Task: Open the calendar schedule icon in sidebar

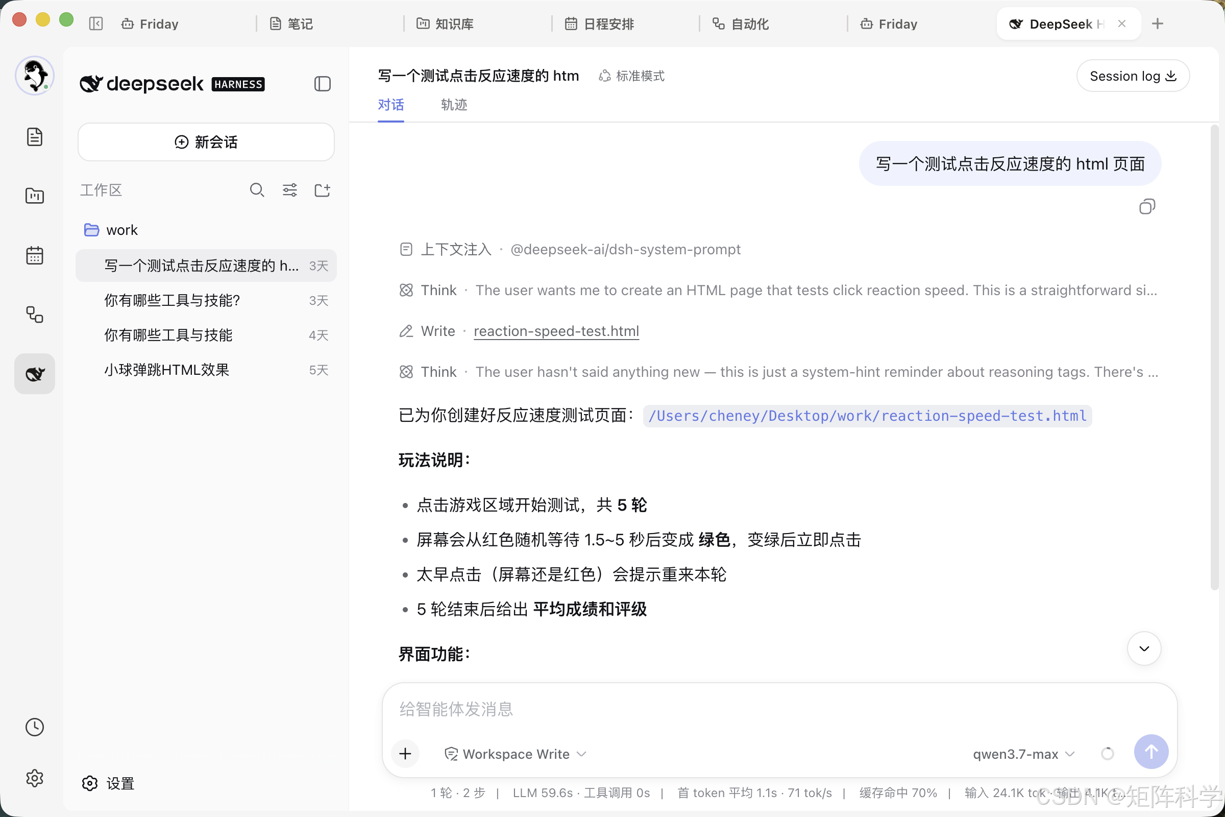Action: point(34,255)
